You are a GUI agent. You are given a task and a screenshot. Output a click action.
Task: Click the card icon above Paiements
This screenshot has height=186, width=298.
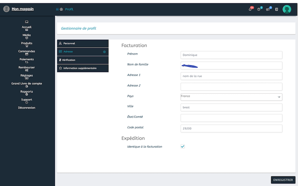[x=26, y=54]
